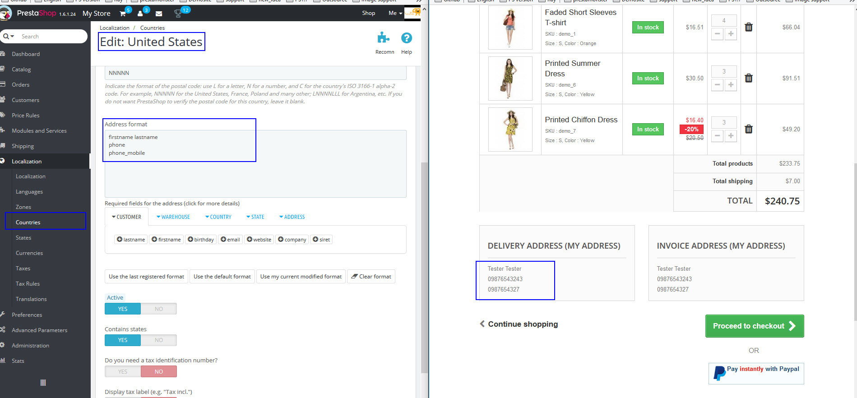857x398 pixels.
Task: Open the Currencies submenu item
Action: (x=29, y=253)
